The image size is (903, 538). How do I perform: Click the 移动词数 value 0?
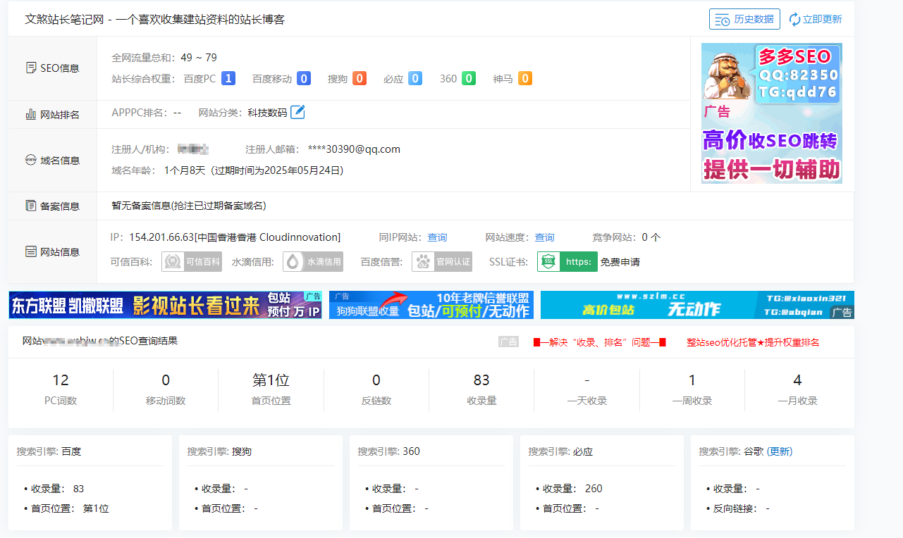coord(166,380)
